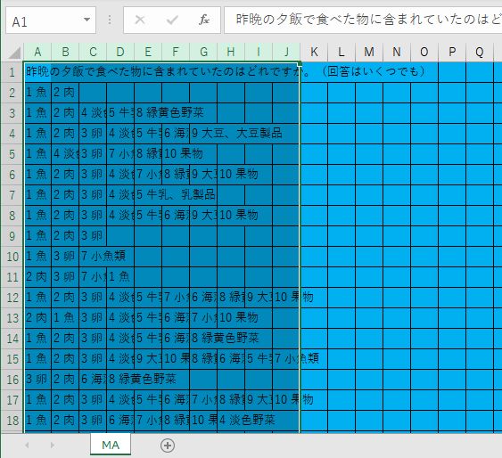Click cell B2 containing 2 肉
The image size is (502, 458).
[65, 93]
